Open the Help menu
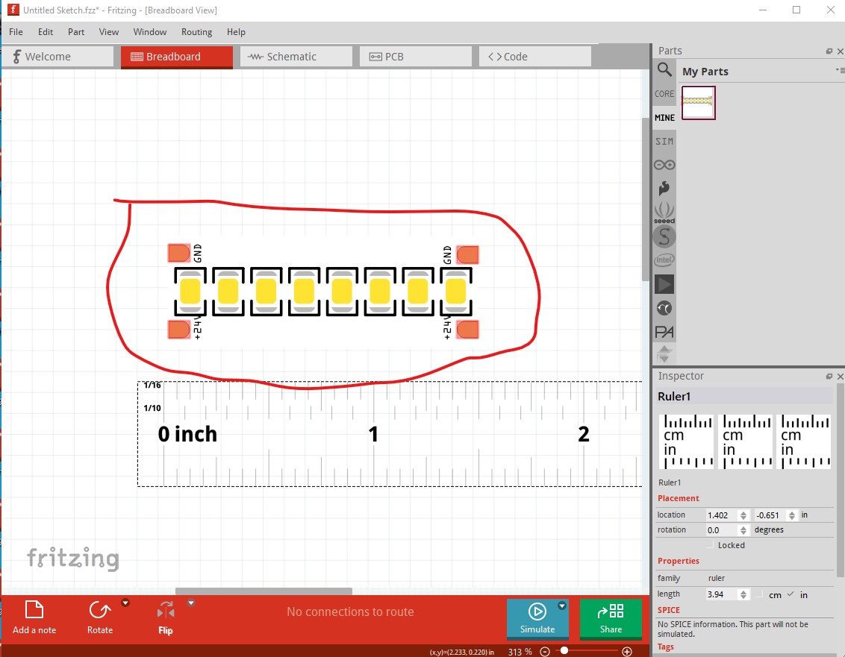This screenshot has height=657, width=845. point(236,32)
